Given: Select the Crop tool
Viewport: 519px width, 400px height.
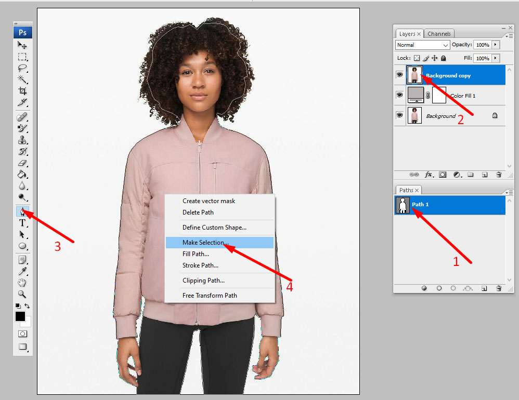Looking at the screenshot, I should coord(22,91).
